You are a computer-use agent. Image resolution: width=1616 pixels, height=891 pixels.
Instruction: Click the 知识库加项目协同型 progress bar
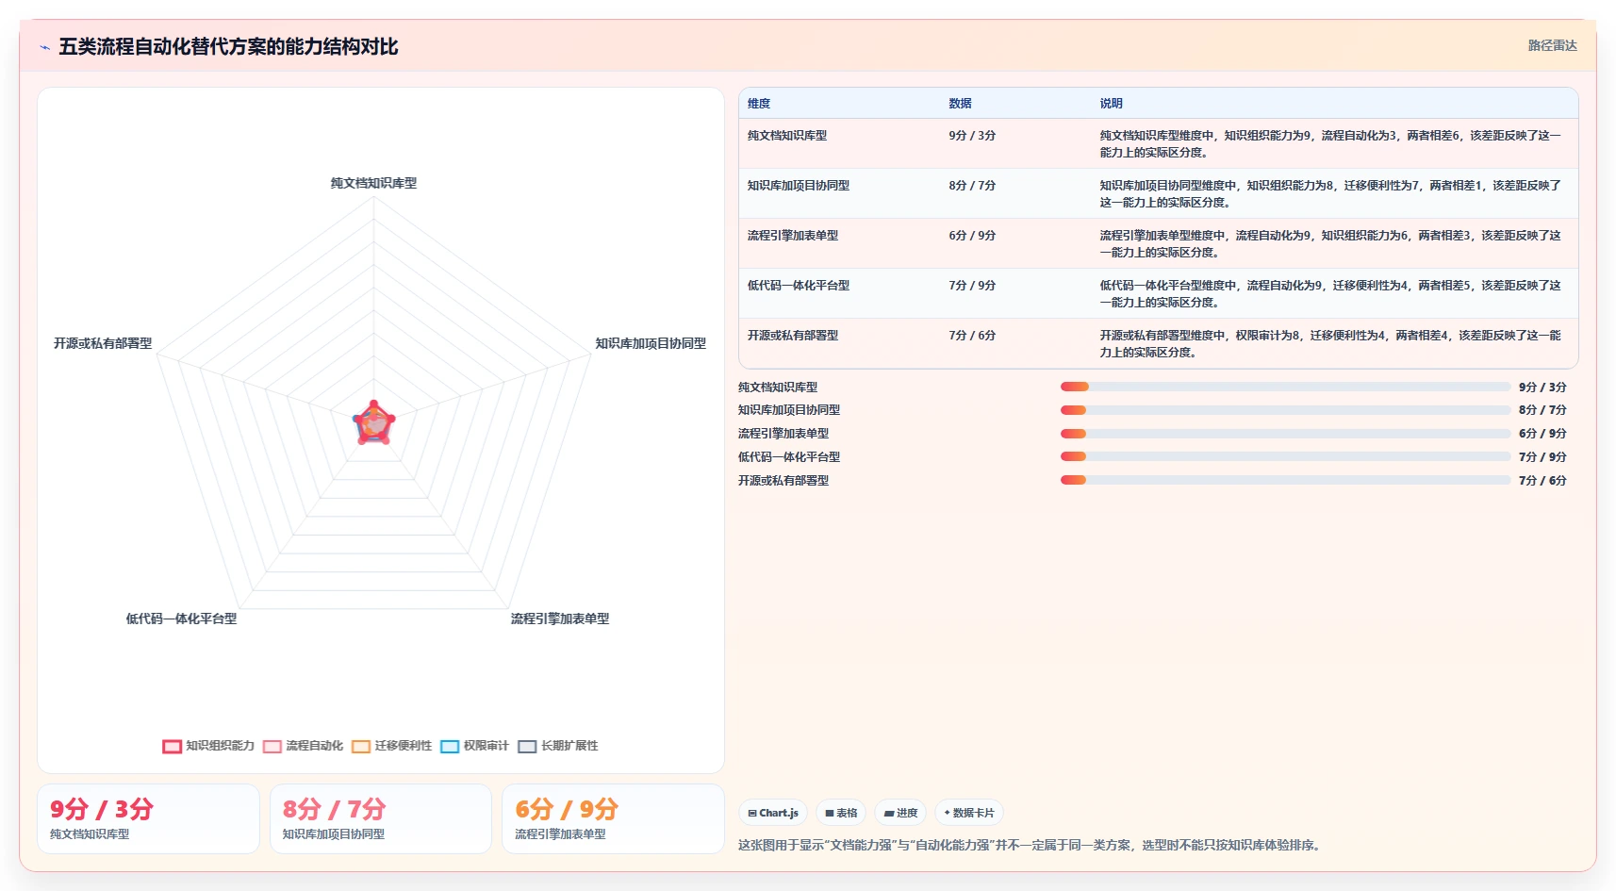1285,410
